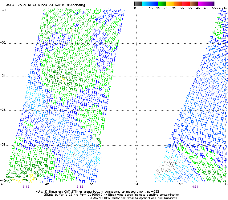
Task: Click the gray 0-5 knots color swatch
Action: coord(138,4)
